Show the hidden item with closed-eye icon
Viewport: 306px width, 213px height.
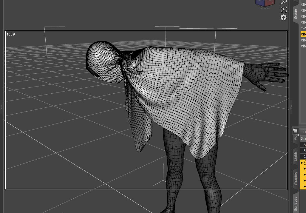pos(303,28)
